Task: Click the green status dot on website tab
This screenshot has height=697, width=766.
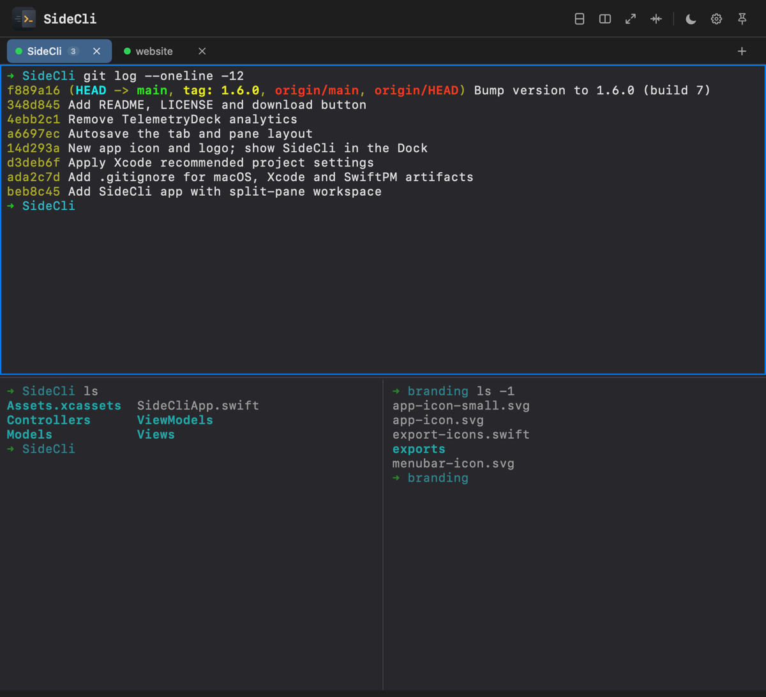Action: [x=127, y=51]
